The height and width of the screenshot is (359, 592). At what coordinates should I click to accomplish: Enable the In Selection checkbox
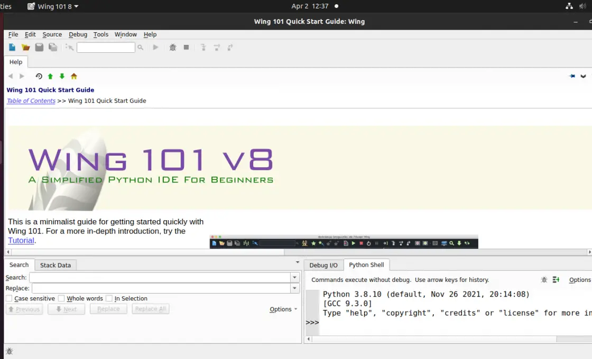click(109, 298)
